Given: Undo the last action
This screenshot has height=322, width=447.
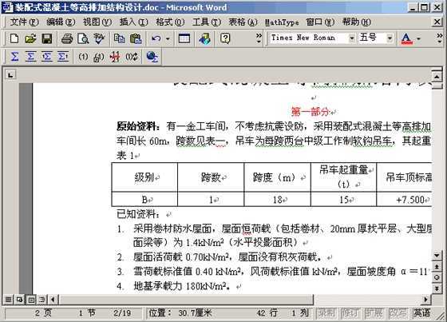Looking at the screenshot, I should (x=156, y=38).
